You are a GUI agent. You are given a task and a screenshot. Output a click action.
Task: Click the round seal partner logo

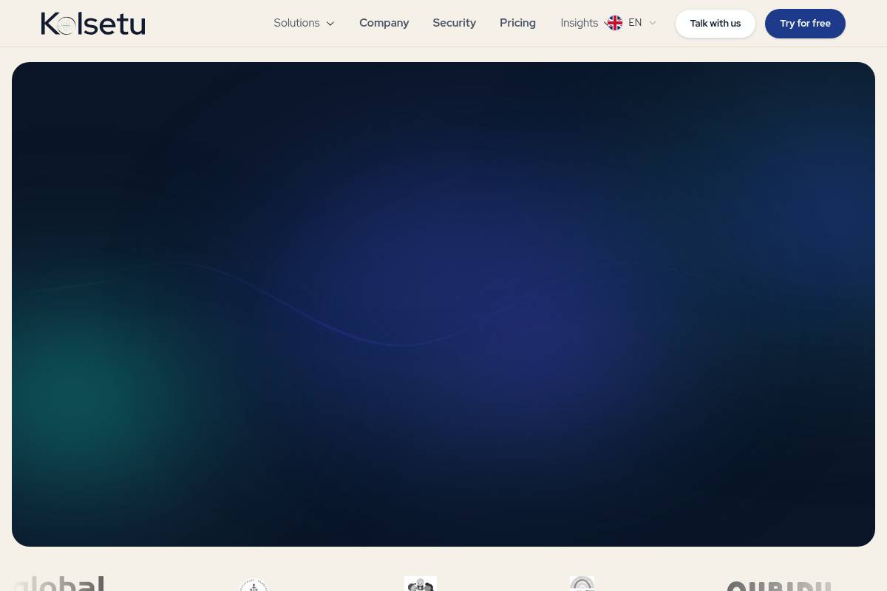pyautogui.click(x=253, y=585)
